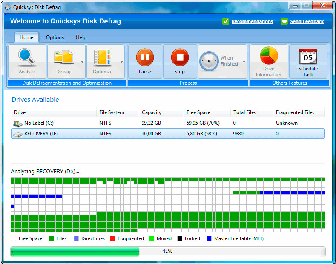Switch to the Home tab
This screenshot has width=336, height=264.
pyautogui.click(x=26, y=37)
